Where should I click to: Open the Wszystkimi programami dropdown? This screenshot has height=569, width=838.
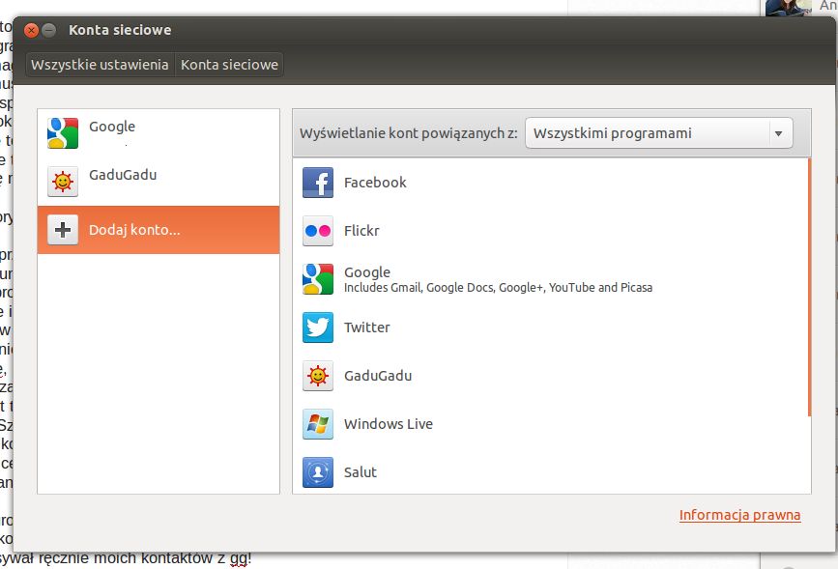point(659,133)
